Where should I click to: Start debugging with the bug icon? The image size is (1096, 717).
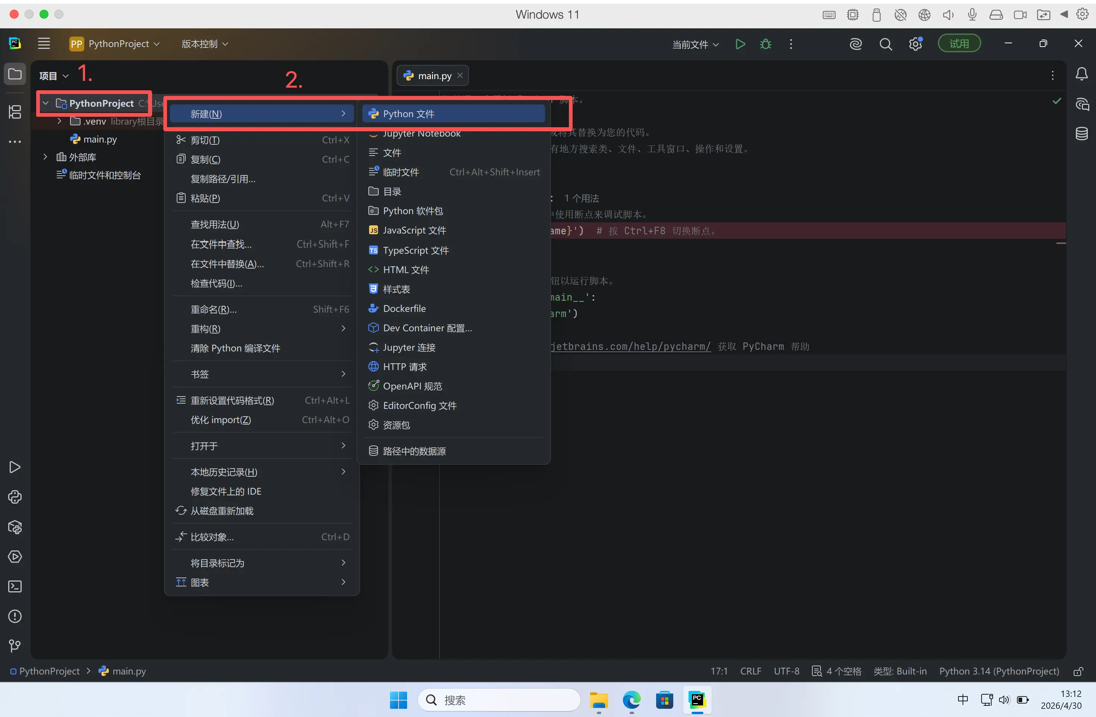pos(765,44)
